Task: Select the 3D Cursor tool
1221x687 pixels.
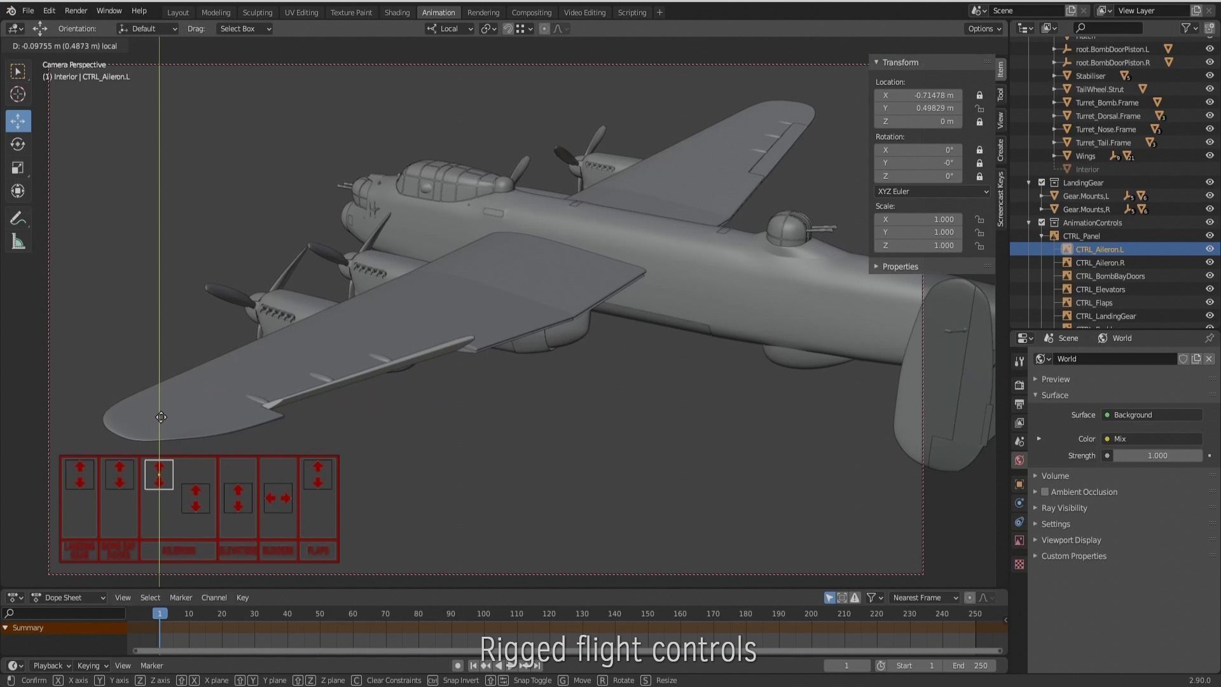Action: coord(18,95)
